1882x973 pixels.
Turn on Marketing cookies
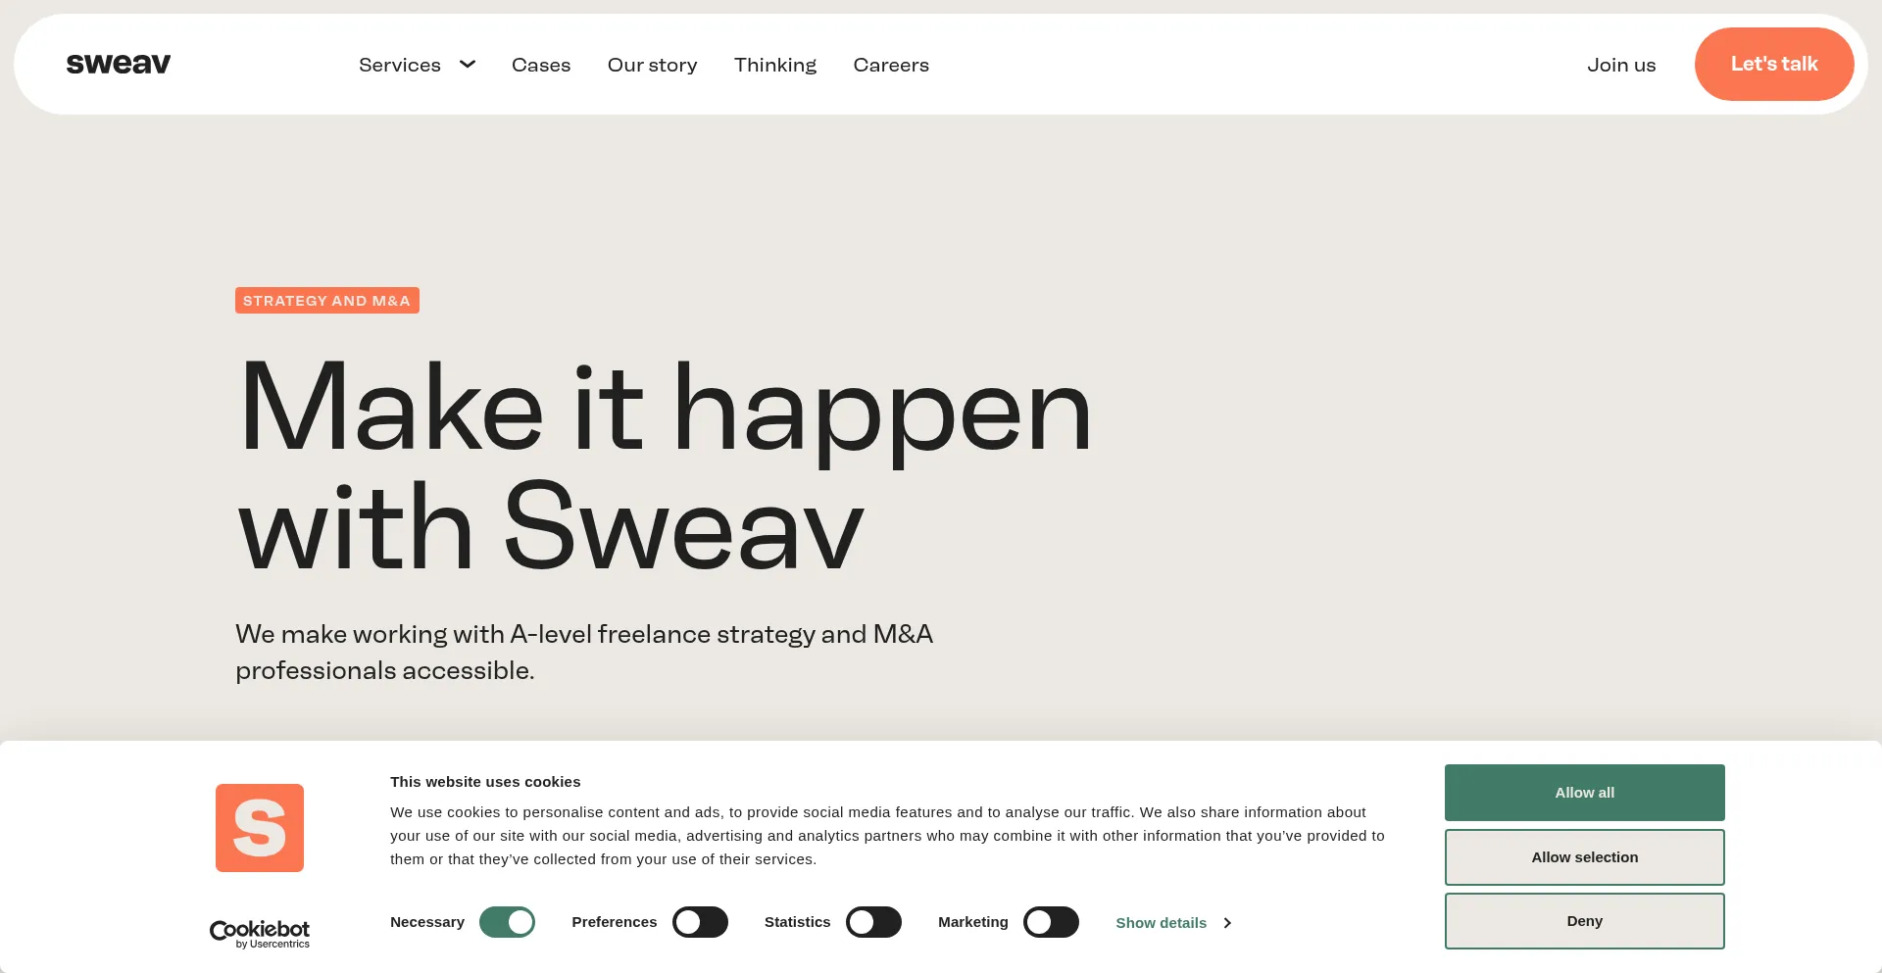click(x=1051, y=922)
